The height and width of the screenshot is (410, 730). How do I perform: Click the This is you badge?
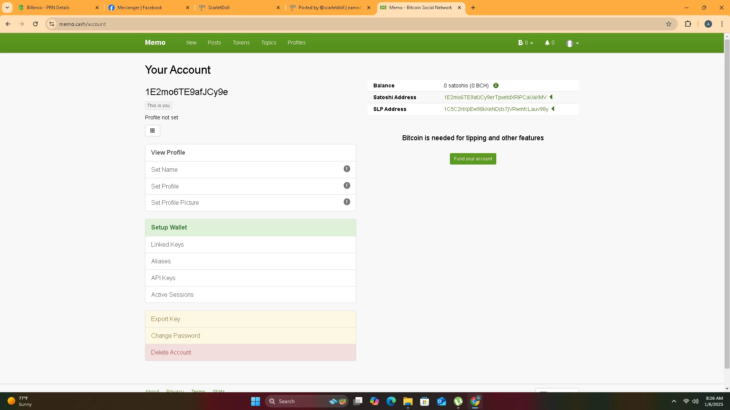158,106
